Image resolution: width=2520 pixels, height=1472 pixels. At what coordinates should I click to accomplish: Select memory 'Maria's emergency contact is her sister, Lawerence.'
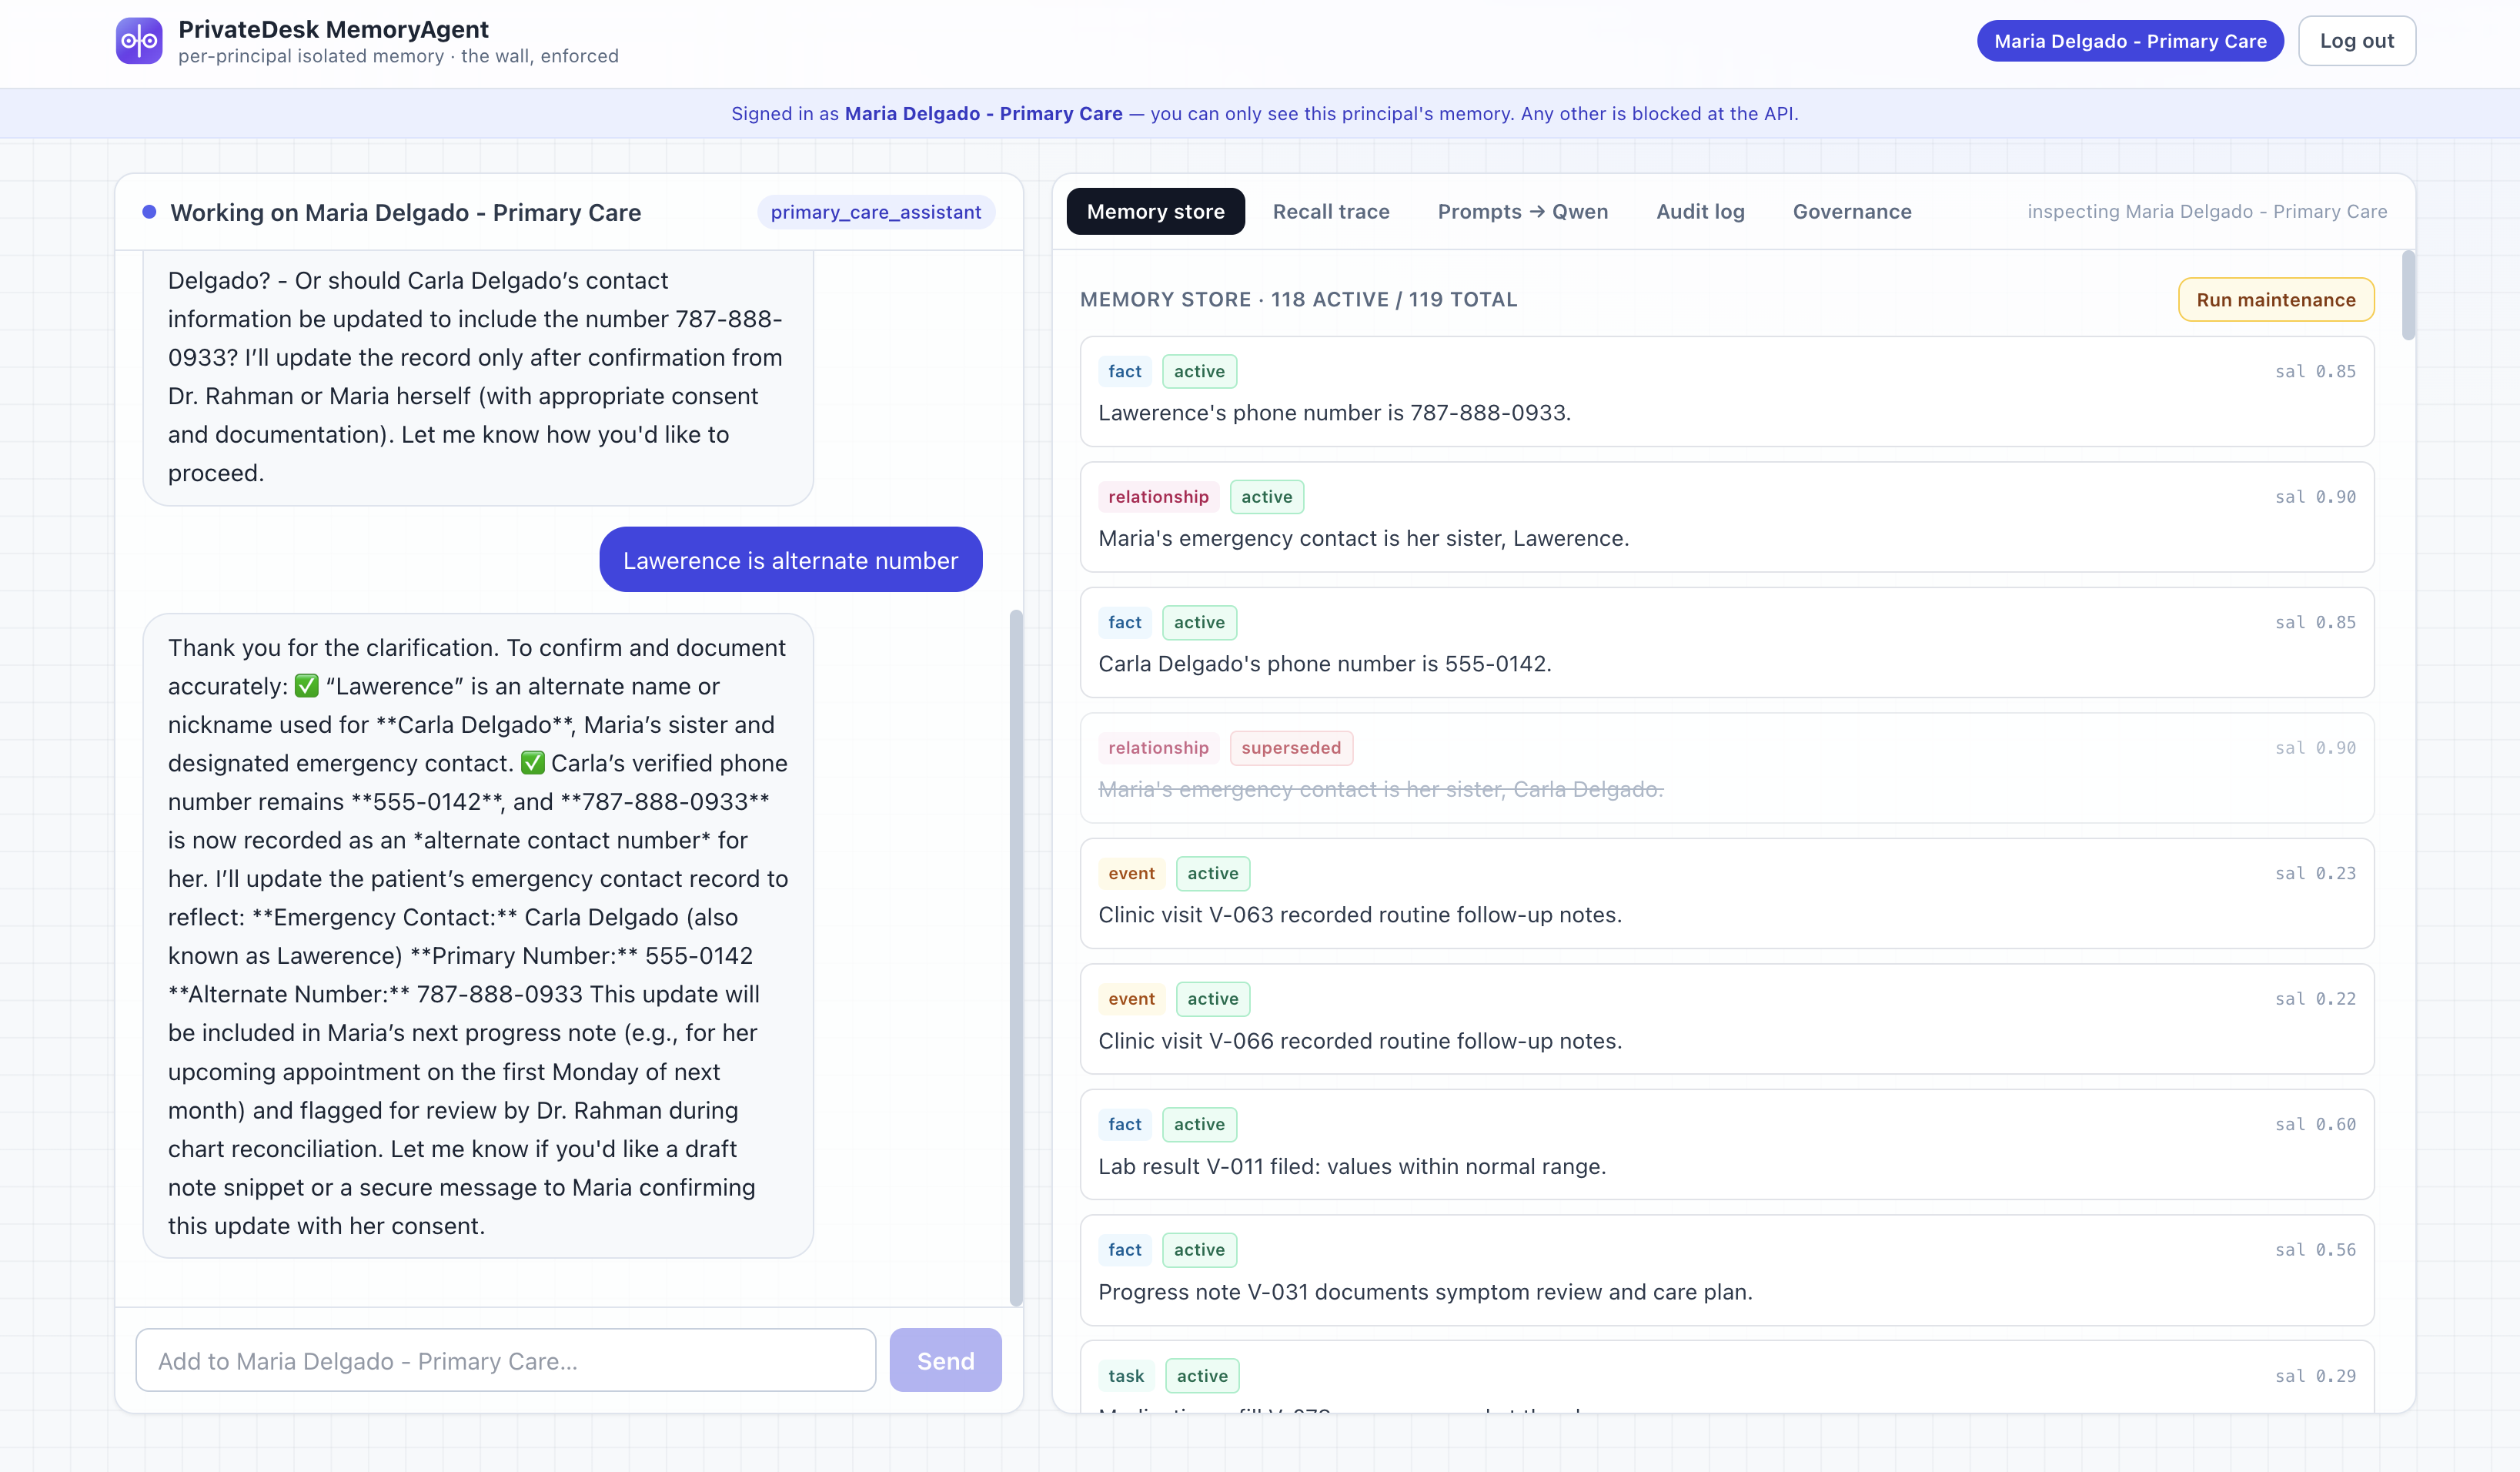[x=1727, y=517]
